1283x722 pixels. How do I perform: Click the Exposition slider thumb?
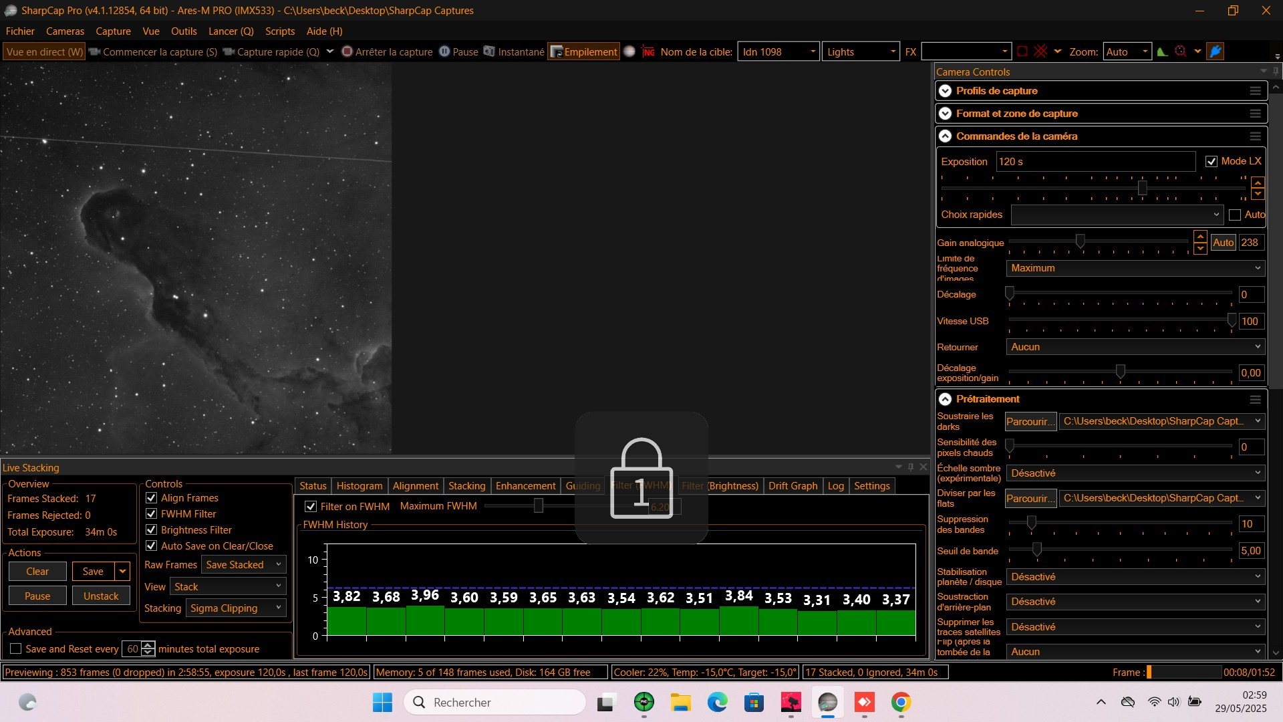[x=1143, y=189]
